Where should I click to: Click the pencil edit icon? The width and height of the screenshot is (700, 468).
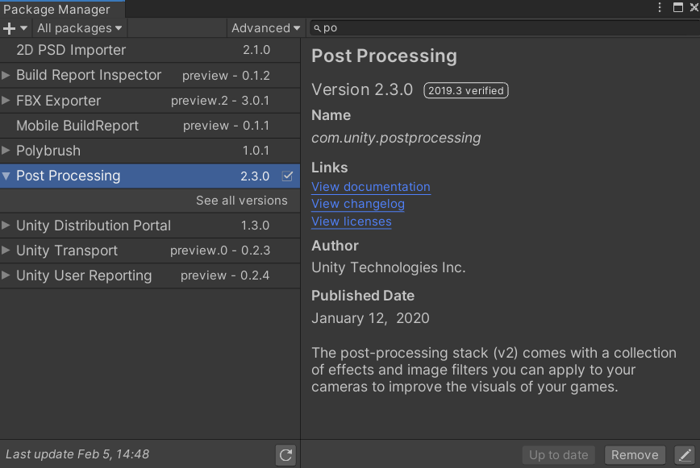pyautogui.click(x=684, y=455)
